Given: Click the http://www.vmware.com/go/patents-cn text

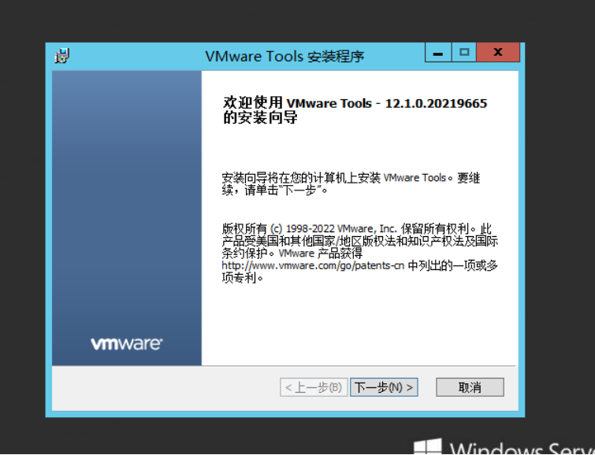Looking at the screenshot, I should 313,265.
